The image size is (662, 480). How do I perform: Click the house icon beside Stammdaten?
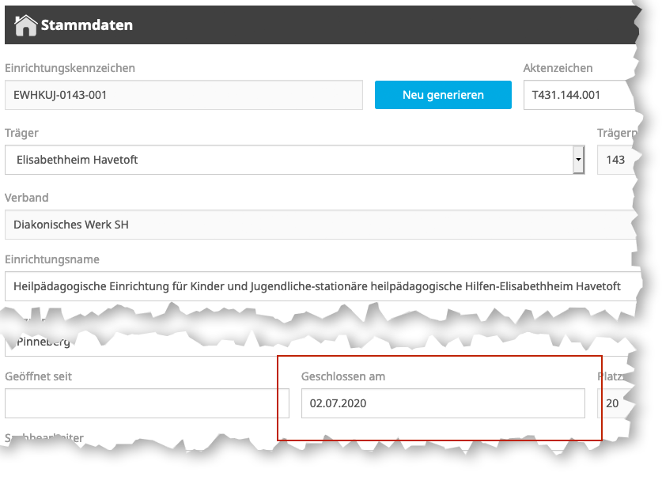point(25,25)
